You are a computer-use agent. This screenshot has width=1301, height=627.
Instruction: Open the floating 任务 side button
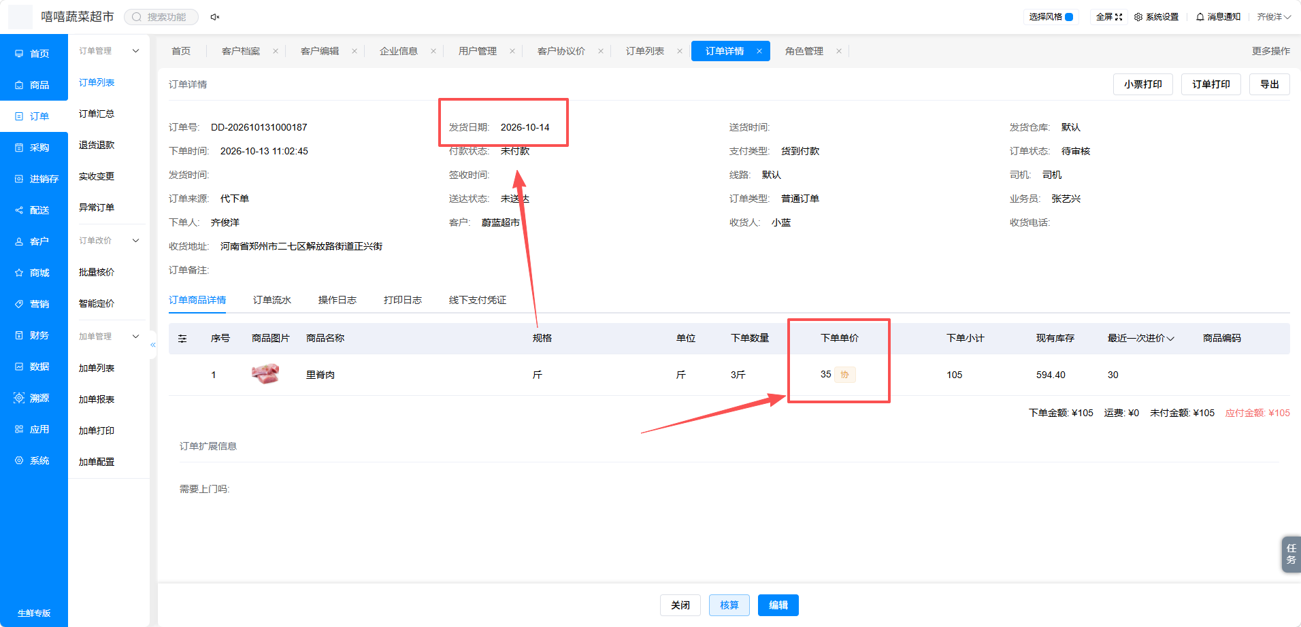click(x=1291, y=554)
